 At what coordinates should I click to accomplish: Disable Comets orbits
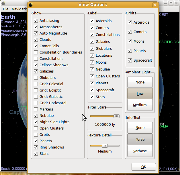point(130,32)
